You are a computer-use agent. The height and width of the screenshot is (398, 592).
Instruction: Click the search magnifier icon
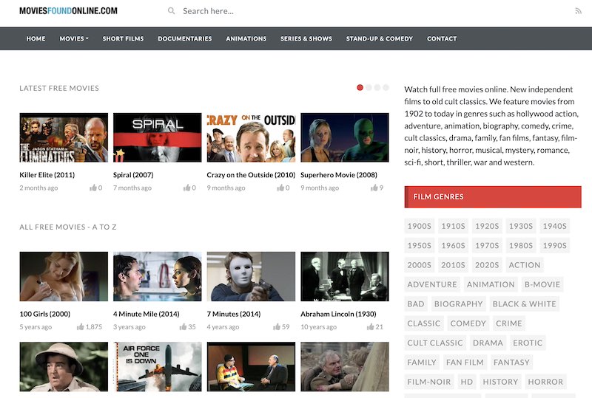[x=171, y=11]
